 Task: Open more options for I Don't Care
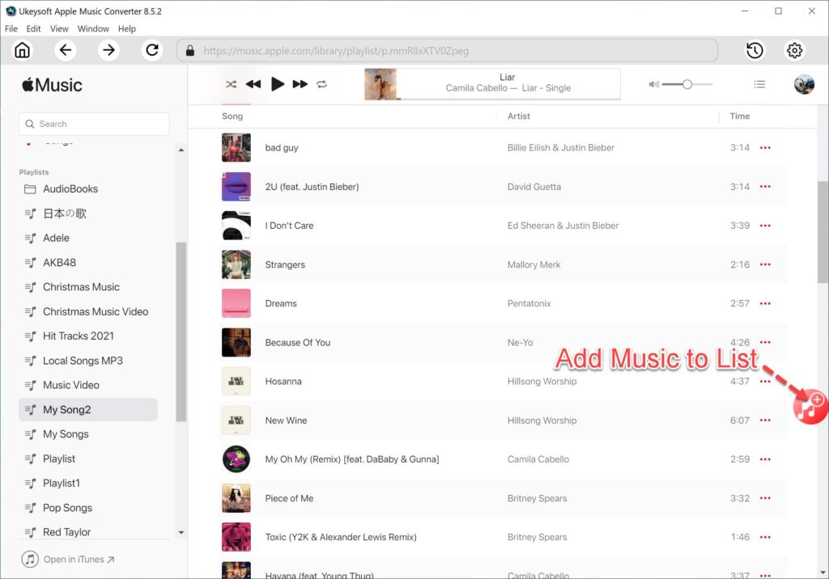click(x=765, y=226)
